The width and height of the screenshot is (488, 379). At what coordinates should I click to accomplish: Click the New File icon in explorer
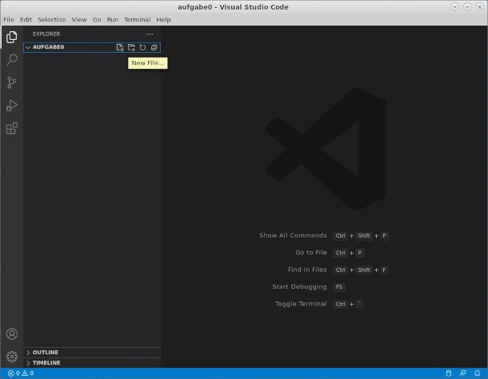(120, 47)
